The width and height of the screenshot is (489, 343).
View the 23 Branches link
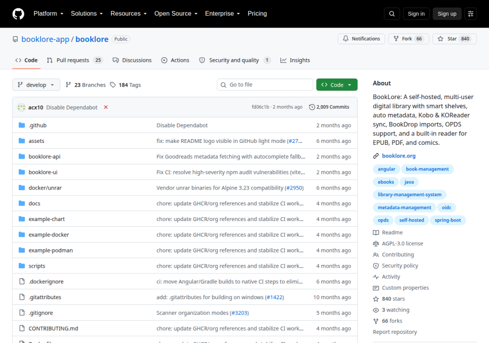pos(86,85)
